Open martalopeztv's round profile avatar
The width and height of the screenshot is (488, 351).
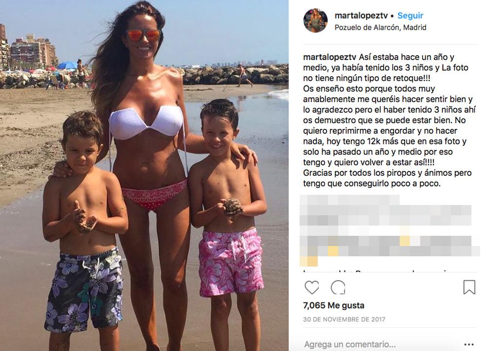(316, 21)
